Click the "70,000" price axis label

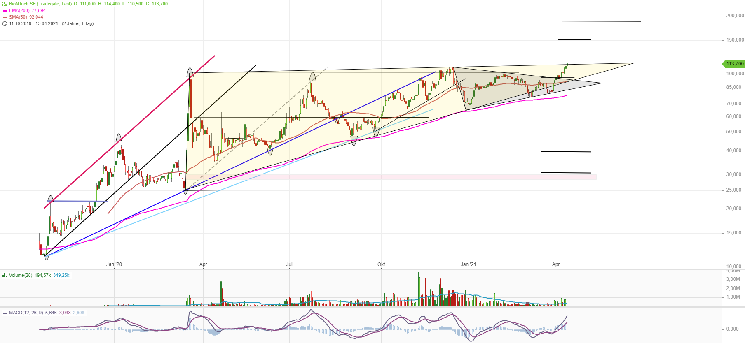click(x=734, y=104)
